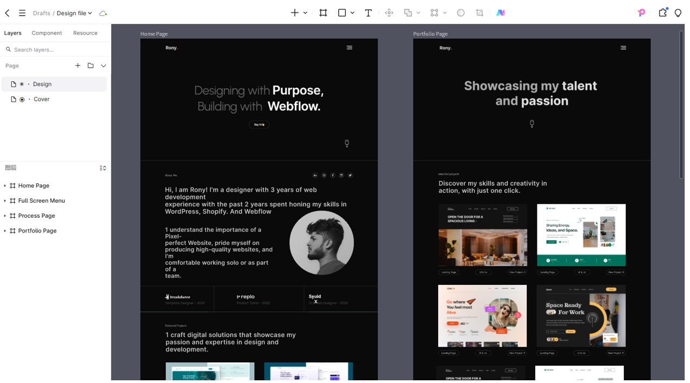Screen dimensions: 690x383
Task: Select the Portfolio Page frame title on canvas
Action: tap(431, 34)
